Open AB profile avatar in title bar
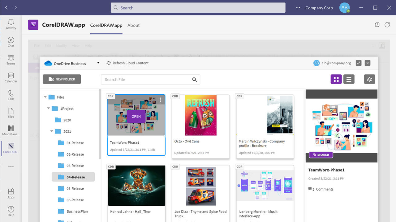 (x=344, y=8)
